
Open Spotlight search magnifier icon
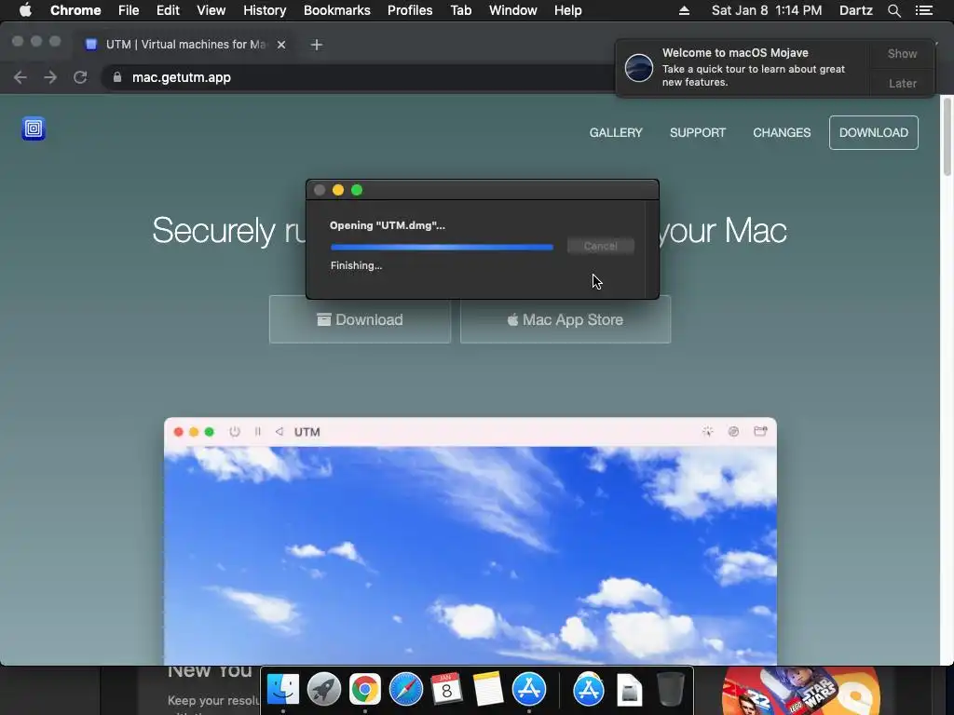(893, 10)
